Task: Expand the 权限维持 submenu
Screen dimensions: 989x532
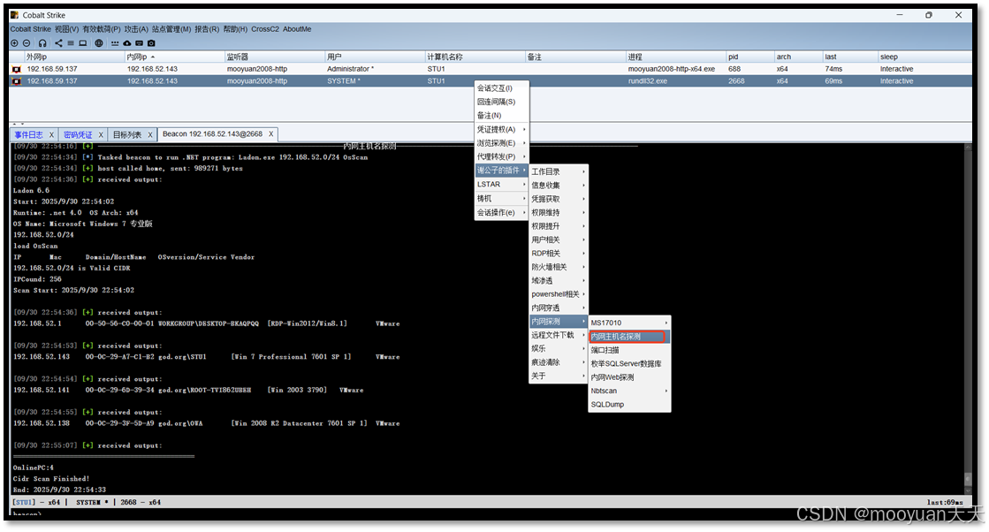Action: tap(559, 213)
